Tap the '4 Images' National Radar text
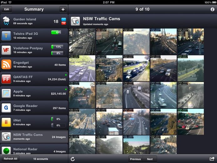This screenshot has height=163, width=217. pyautogui.click(x=59, y=151)
